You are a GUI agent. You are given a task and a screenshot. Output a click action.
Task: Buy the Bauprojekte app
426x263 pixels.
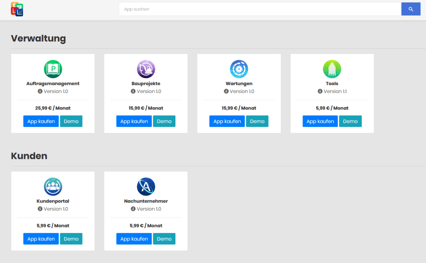click(x=134, y=121)
